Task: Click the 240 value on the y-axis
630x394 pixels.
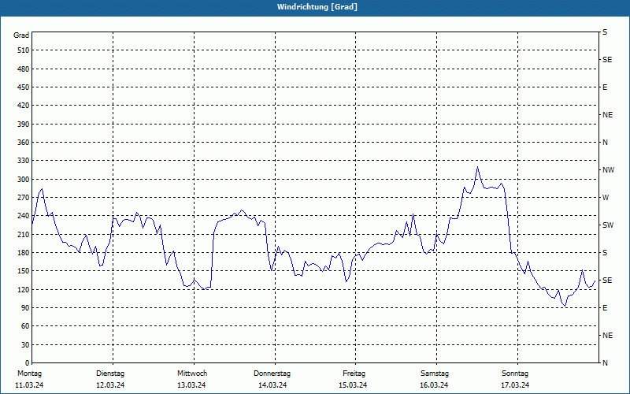Action: click(24, 216)
